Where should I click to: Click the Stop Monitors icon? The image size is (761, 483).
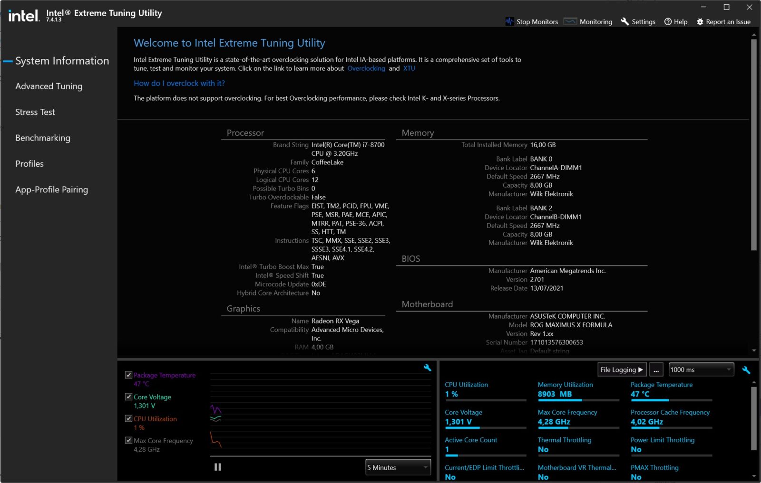[509, 21]
